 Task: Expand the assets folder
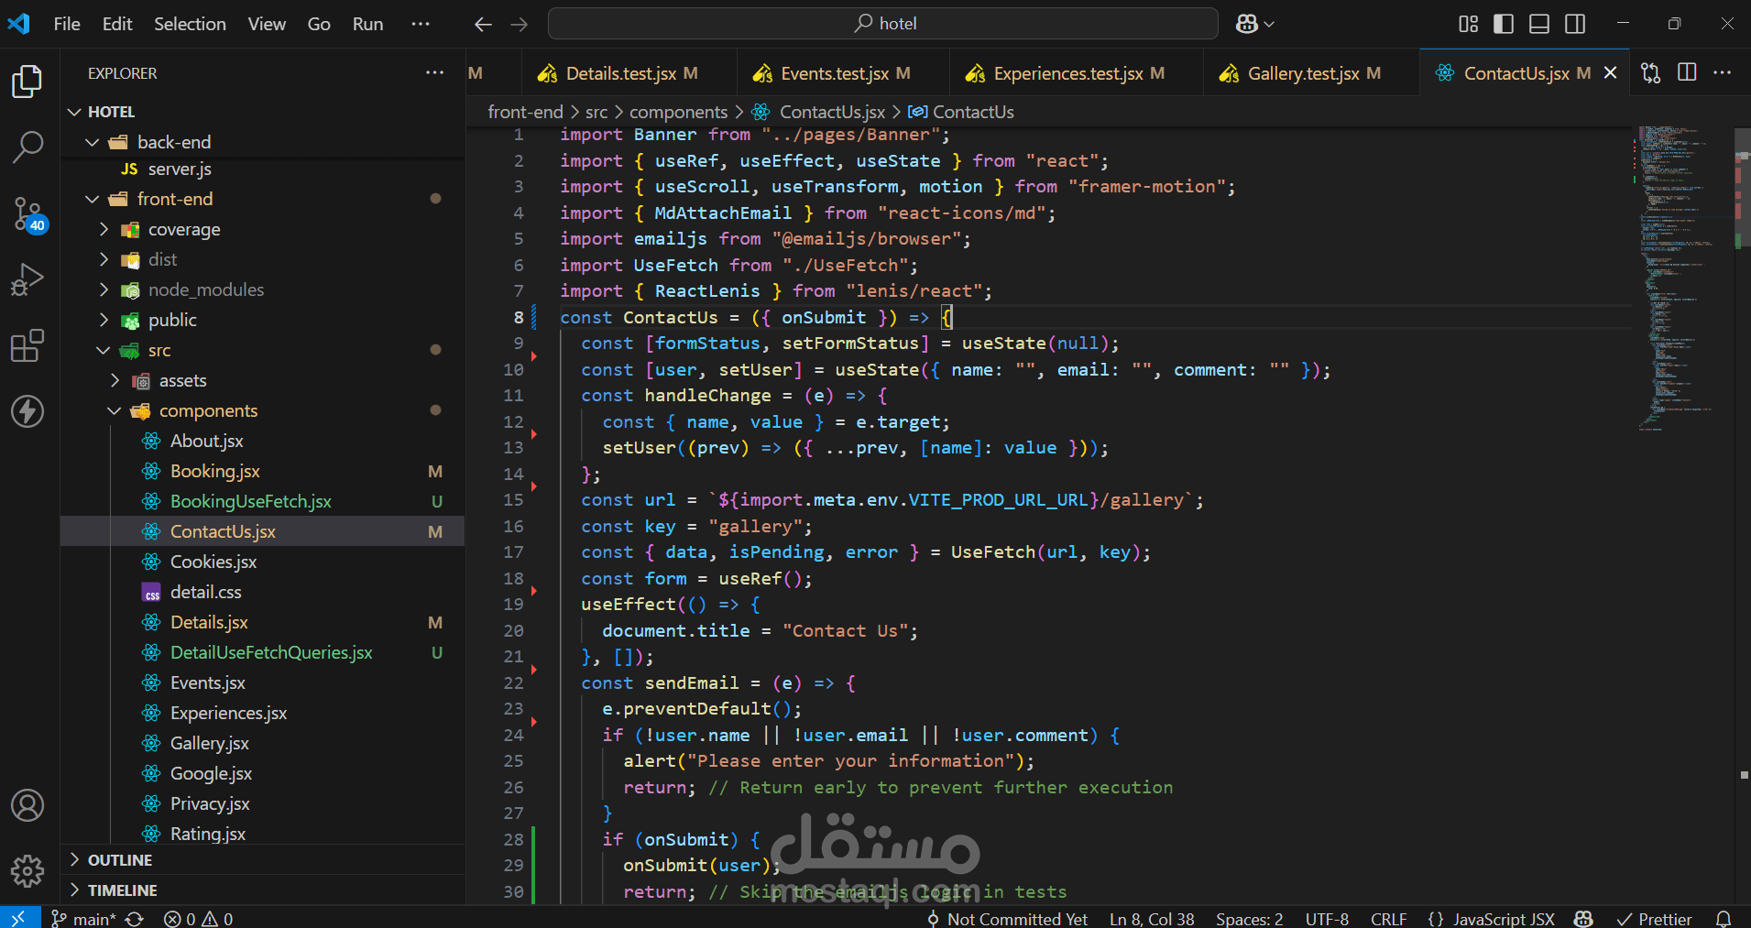point(115,380)
